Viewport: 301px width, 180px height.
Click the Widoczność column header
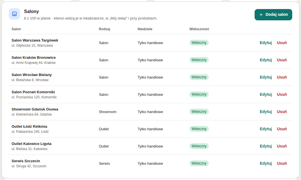point(199,29)
